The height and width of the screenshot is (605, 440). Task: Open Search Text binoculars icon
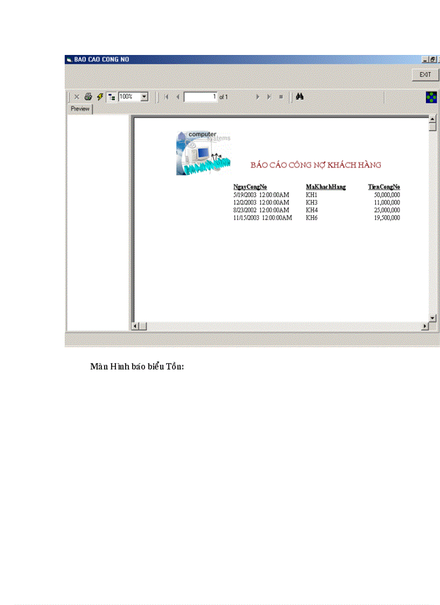300,97
